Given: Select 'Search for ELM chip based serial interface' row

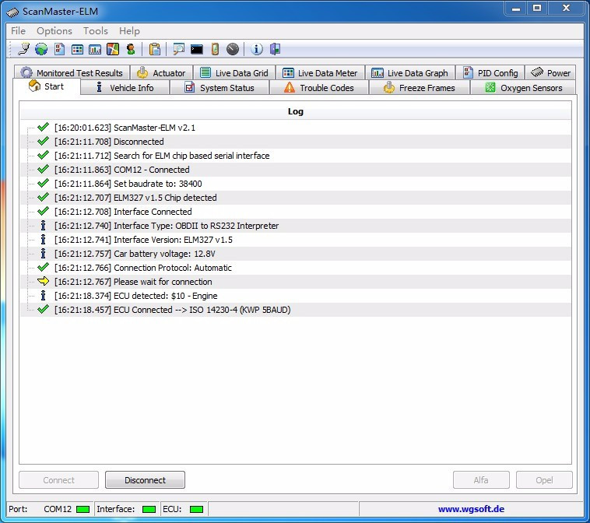Looking at the screenshot, I should pyautogui.click(x=295, y=156).
